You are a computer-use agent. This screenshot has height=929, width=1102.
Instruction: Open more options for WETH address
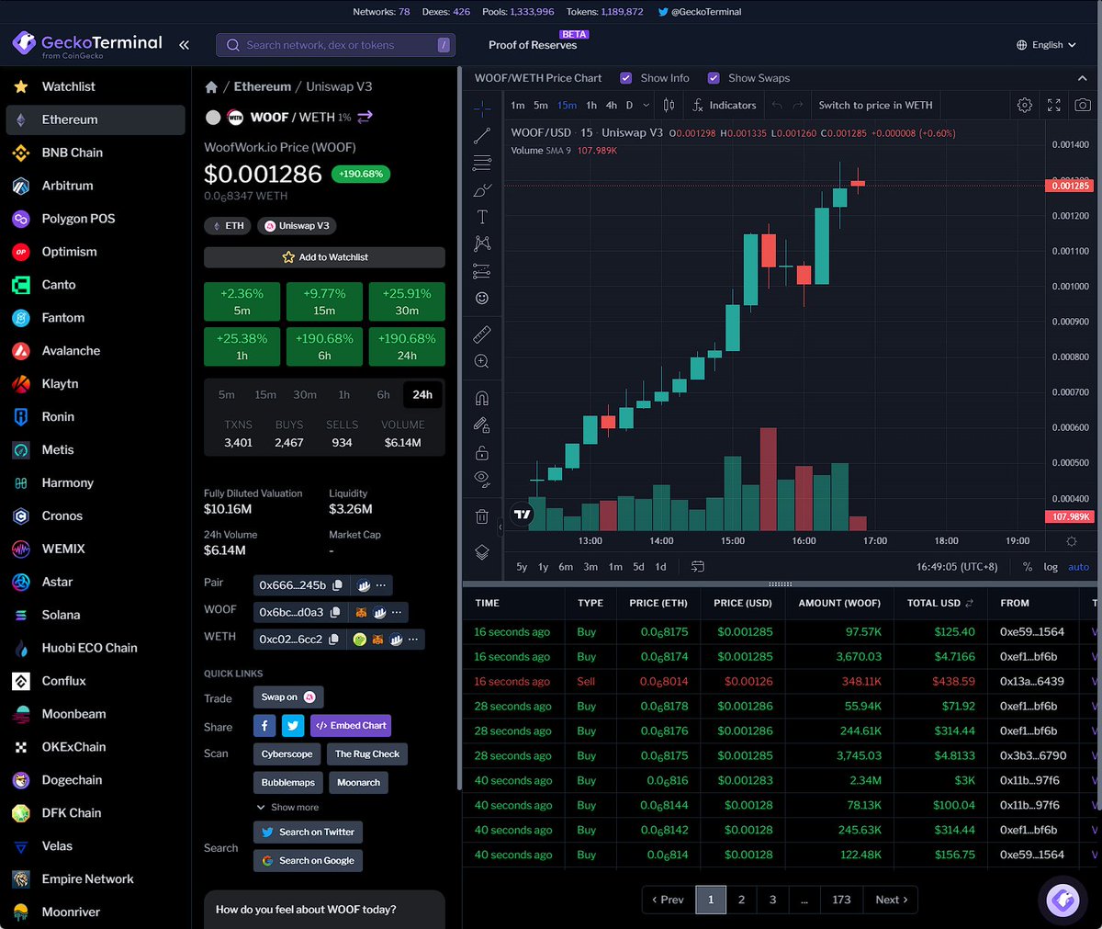tap(413, 639)
